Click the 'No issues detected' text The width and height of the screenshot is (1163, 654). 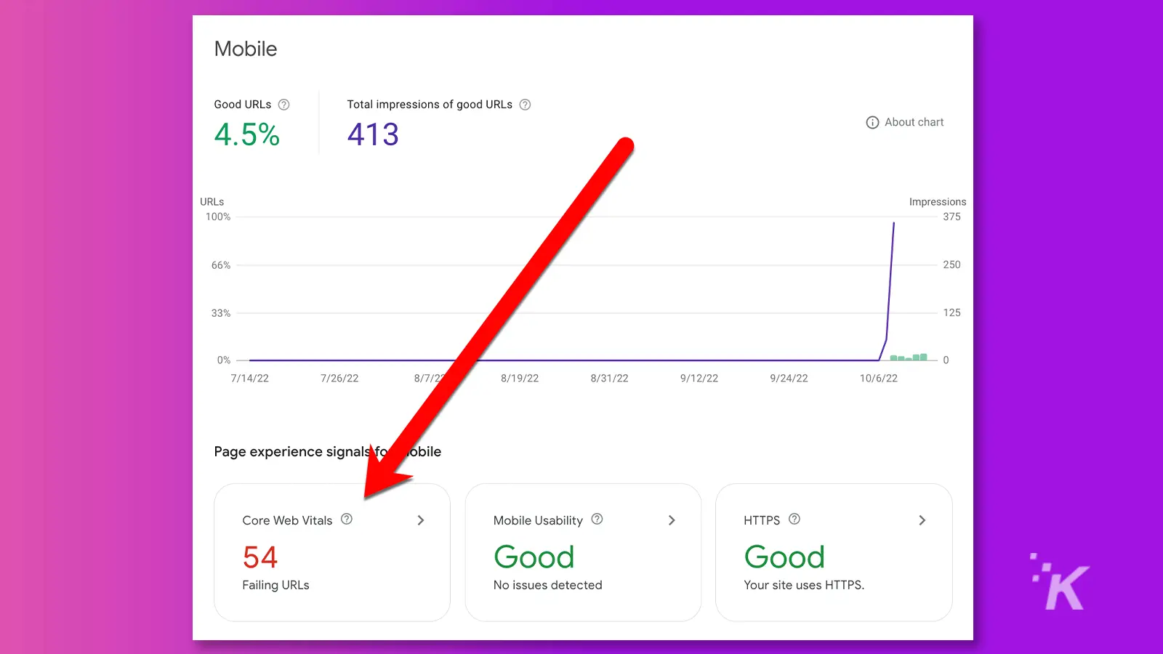[x=547, y=585]
